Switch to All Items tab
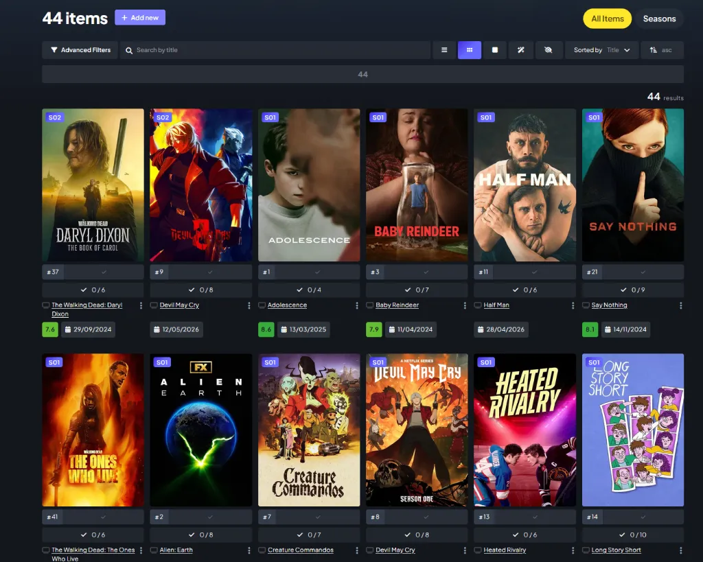Viewport: 703px width, 562px height. 607,19
